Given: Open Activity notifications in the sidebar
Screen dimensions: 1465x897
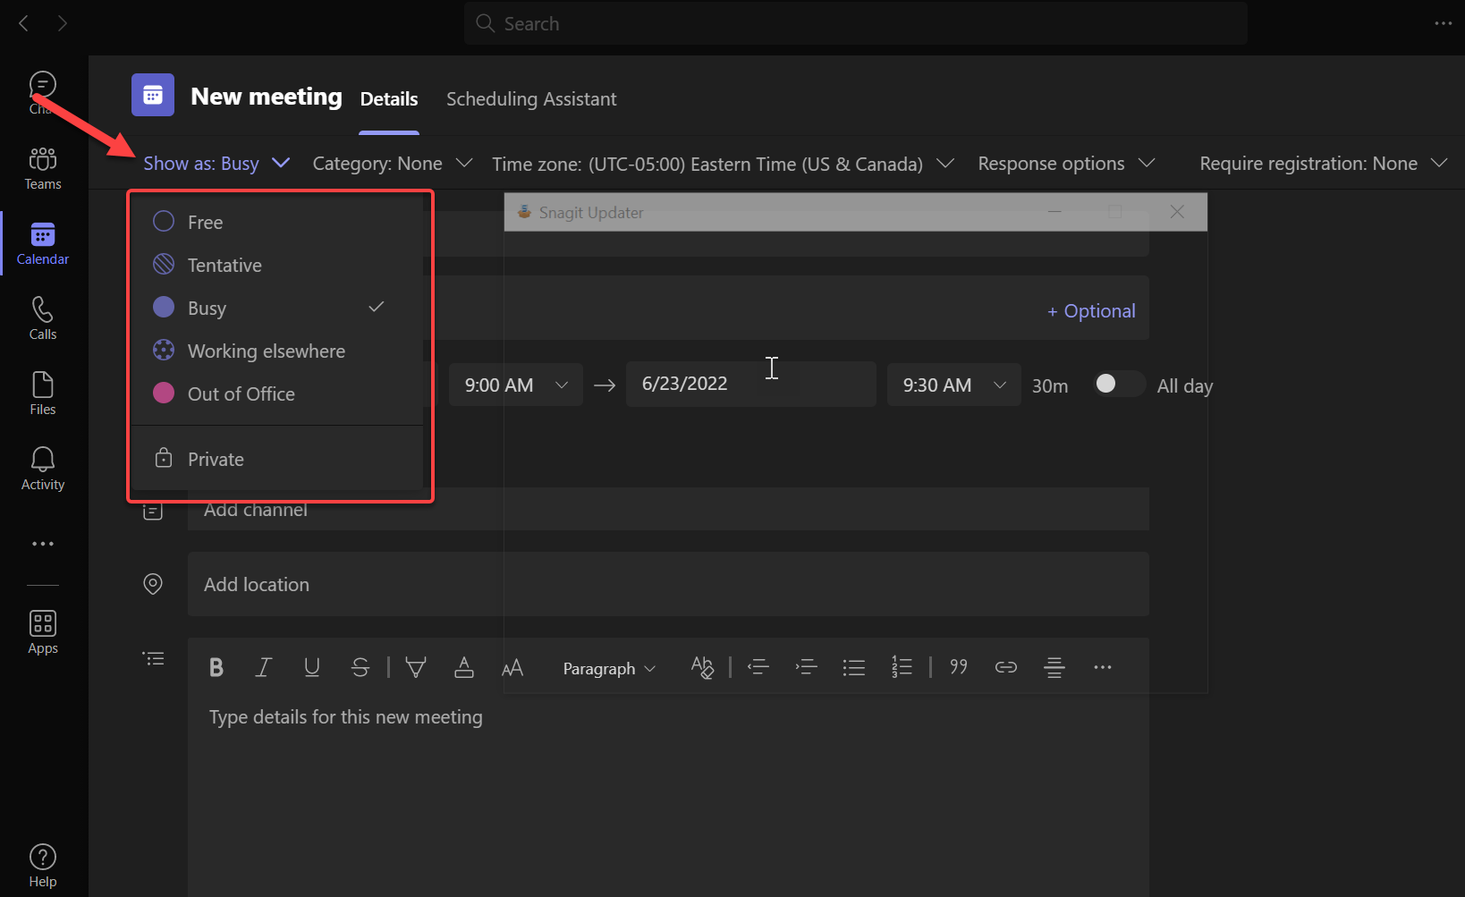Looking at the screenshot, I should [x=43, y=469].
